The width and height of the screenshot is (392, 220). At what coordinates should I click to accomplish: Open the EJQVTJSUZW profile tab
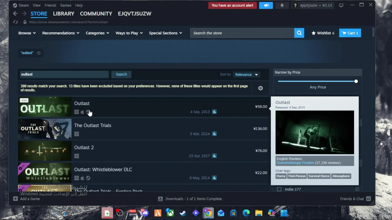(134, 13)
